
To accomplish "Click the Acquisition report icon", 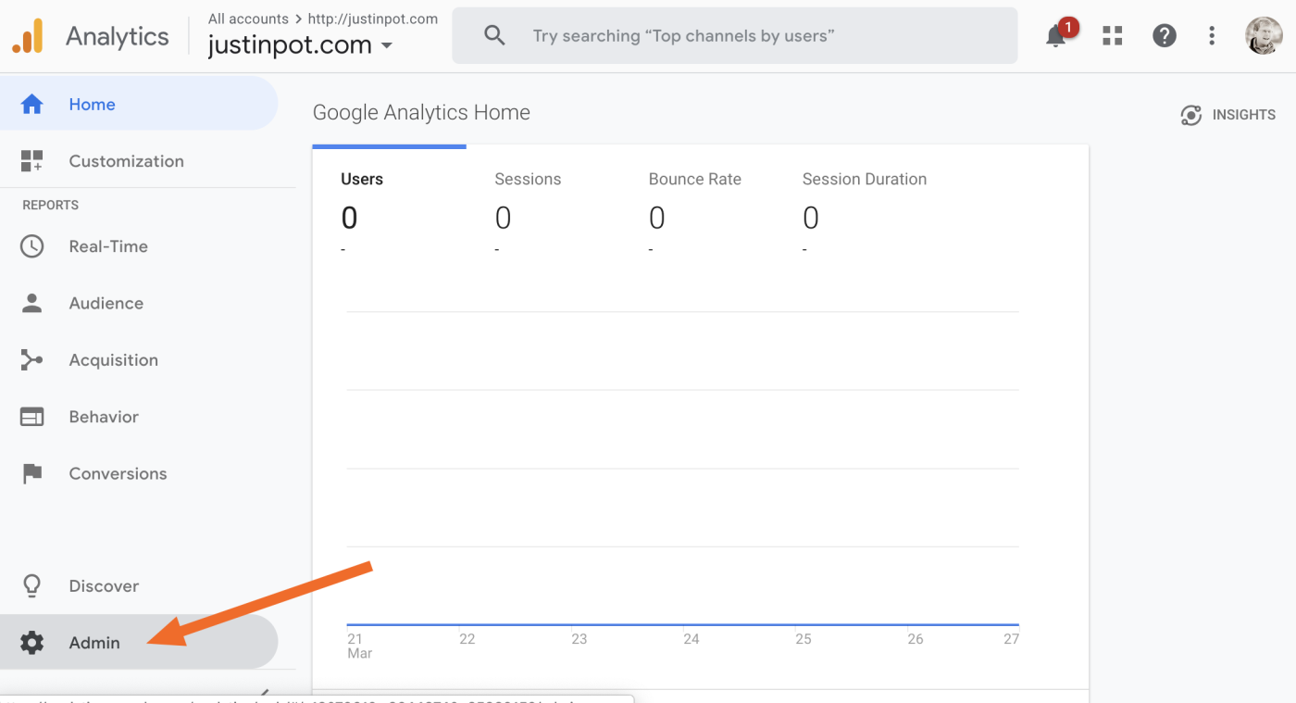I will pyautogui.click(x=32, y=359).
